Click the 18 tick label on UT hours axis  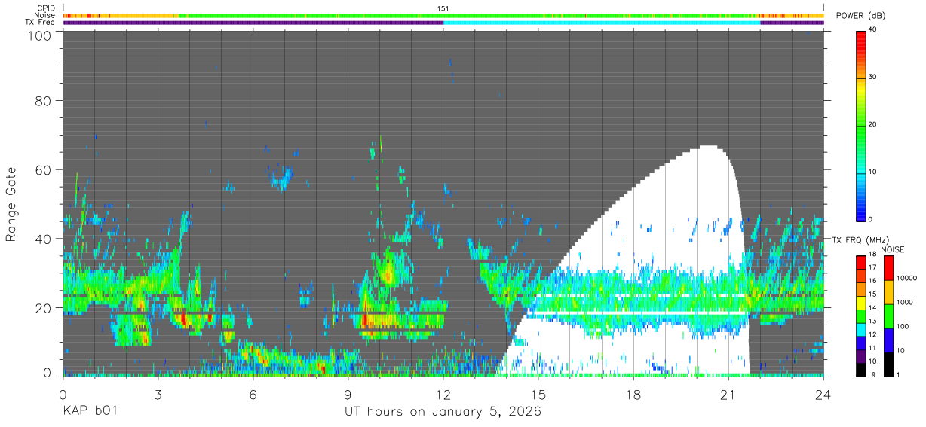tap(633, 394)
